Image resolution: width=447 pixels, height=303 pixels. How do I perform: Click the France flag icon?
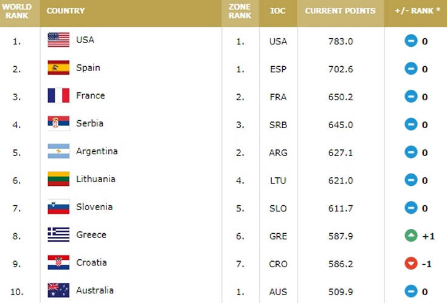tap(58, 96)
